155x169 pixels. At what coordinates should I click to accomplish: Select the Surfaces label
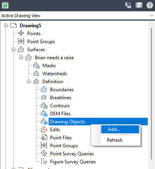click(x=36, y=50)
